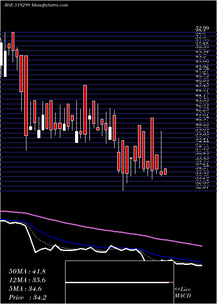The width and height of the screenshot is (217, 304).
Task: Select the 5MA : 34.6 readout
Action: 25,289
